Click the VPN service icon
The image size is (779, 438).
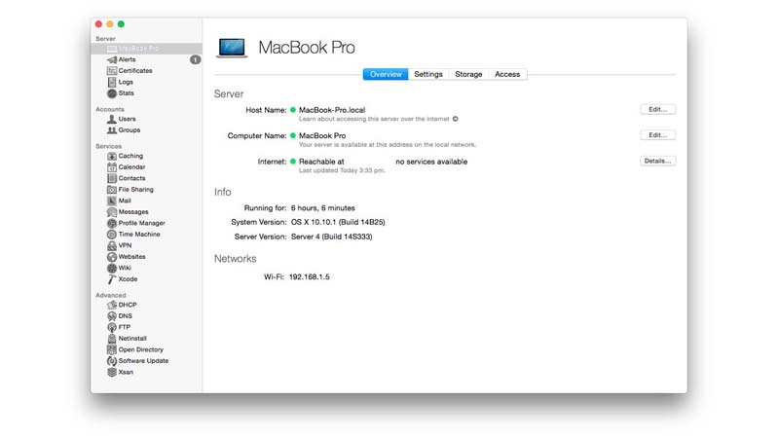112,245
